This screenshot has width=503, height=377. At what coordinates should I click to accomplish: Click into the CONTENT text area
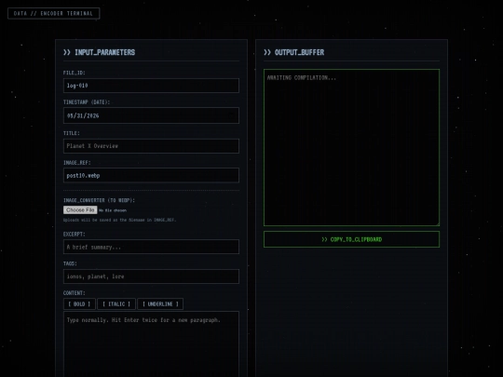[151, 344]
